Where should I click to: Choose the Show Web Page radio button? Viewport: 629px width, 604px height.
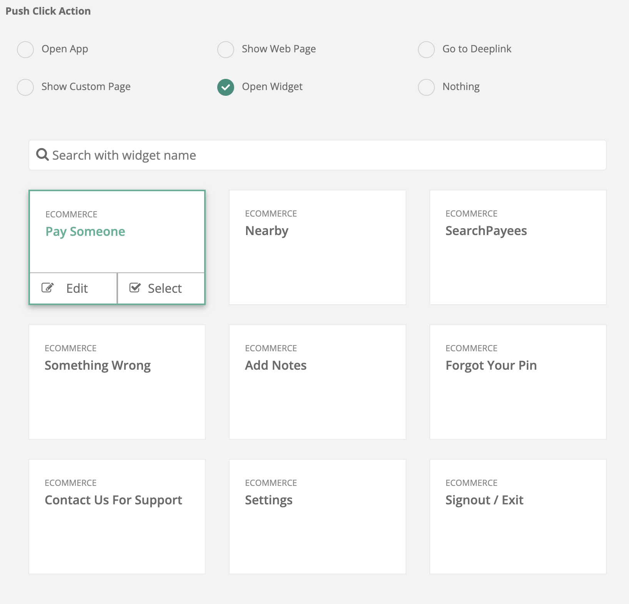coord(226,49)
